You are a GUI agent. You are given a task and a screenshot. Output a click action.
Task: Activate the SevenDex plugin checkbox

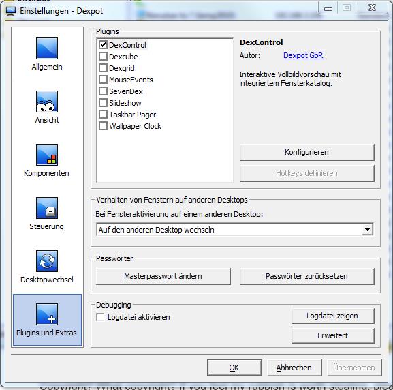103,91
